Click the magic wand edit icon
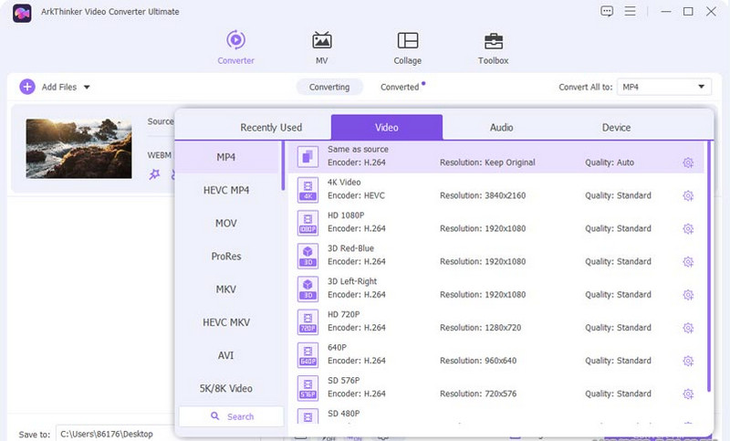The image size is (730, 441). pyautogui.click(x=154, y=174)
